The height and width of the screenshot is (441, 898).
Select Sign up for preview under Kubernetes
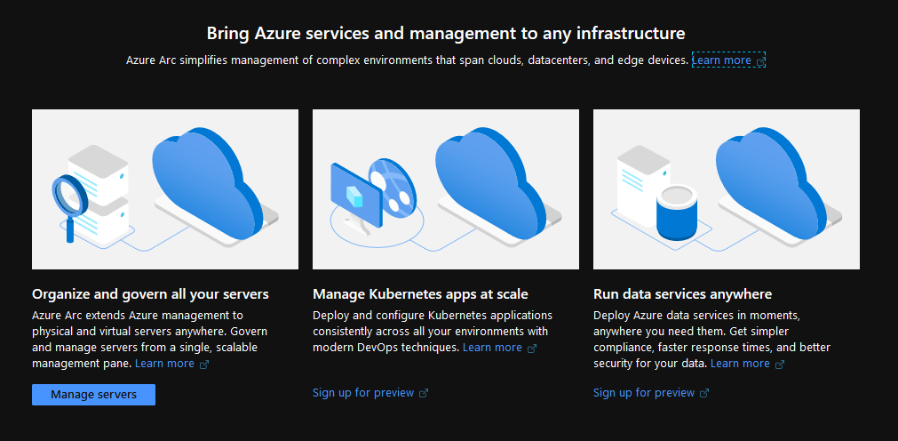(363, 393)
